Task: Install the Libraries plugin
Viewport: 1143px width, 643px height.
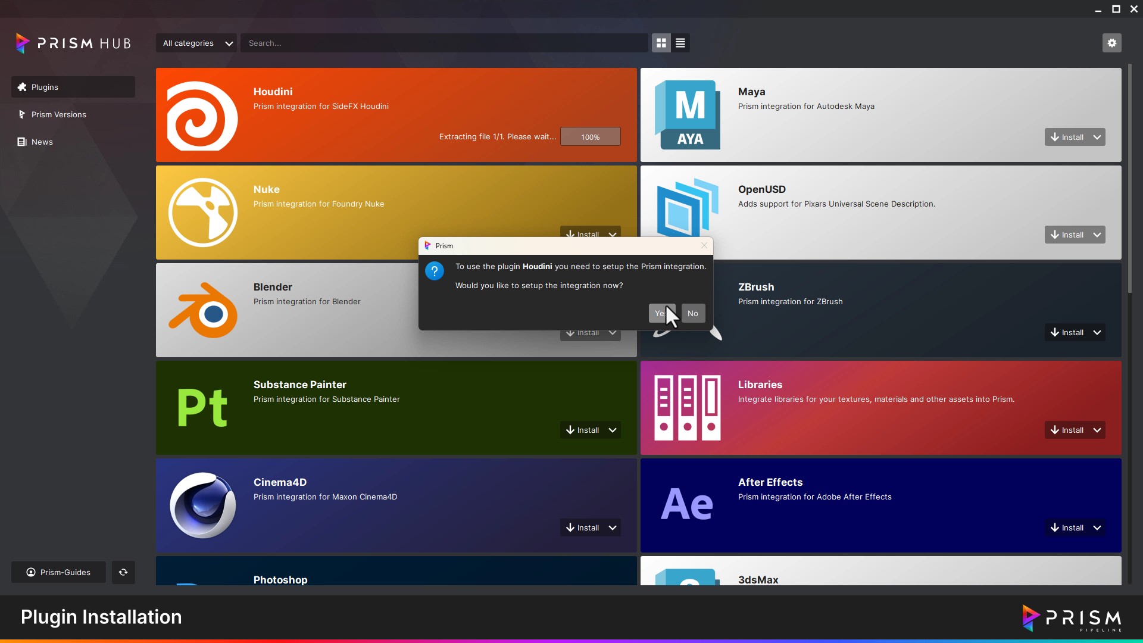Action: (x=1067, y=430)
